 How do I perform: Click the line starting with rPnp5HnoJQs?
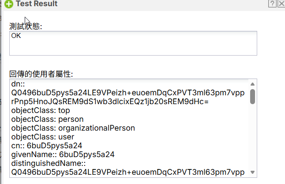[x=110, y=101]
